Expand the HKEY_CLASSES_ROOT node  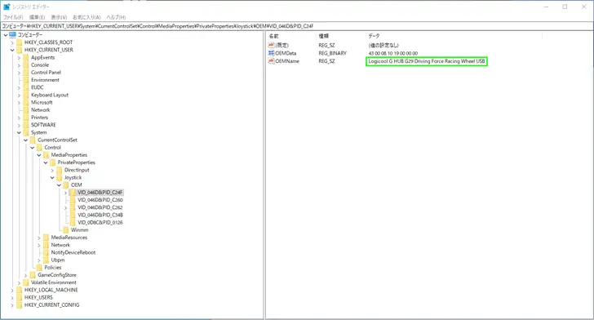12,42
